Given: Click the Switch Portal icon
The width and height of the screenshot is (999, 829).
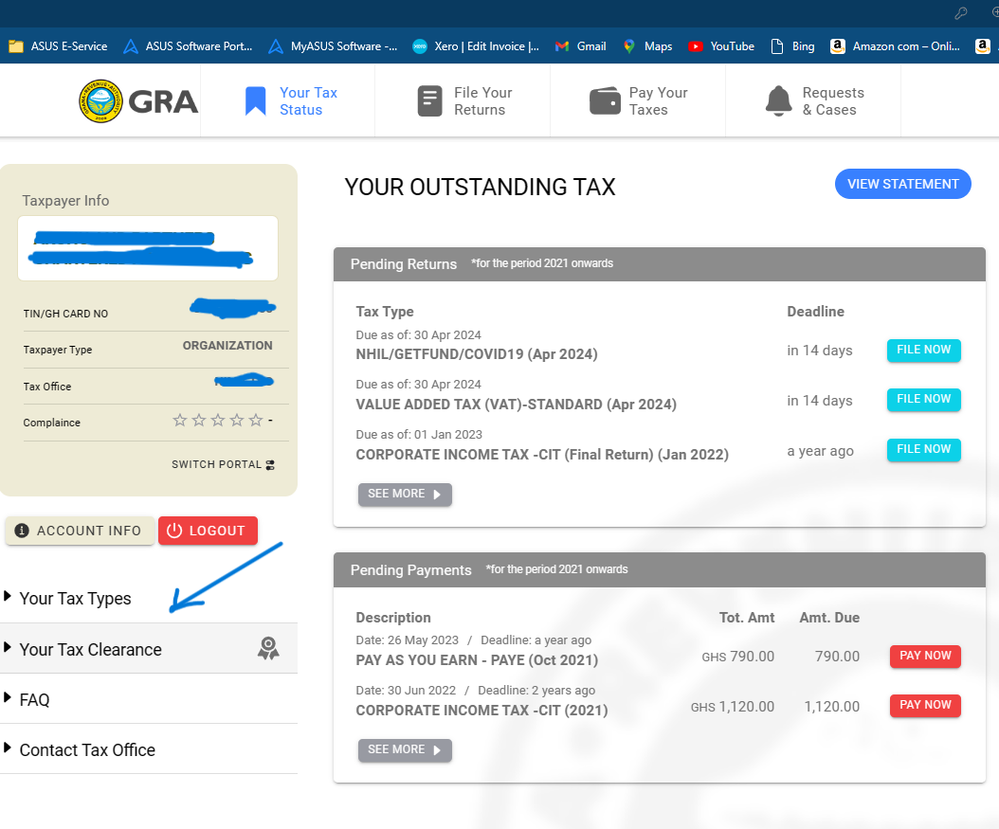Looking at the screenshot, I should 270,465.
